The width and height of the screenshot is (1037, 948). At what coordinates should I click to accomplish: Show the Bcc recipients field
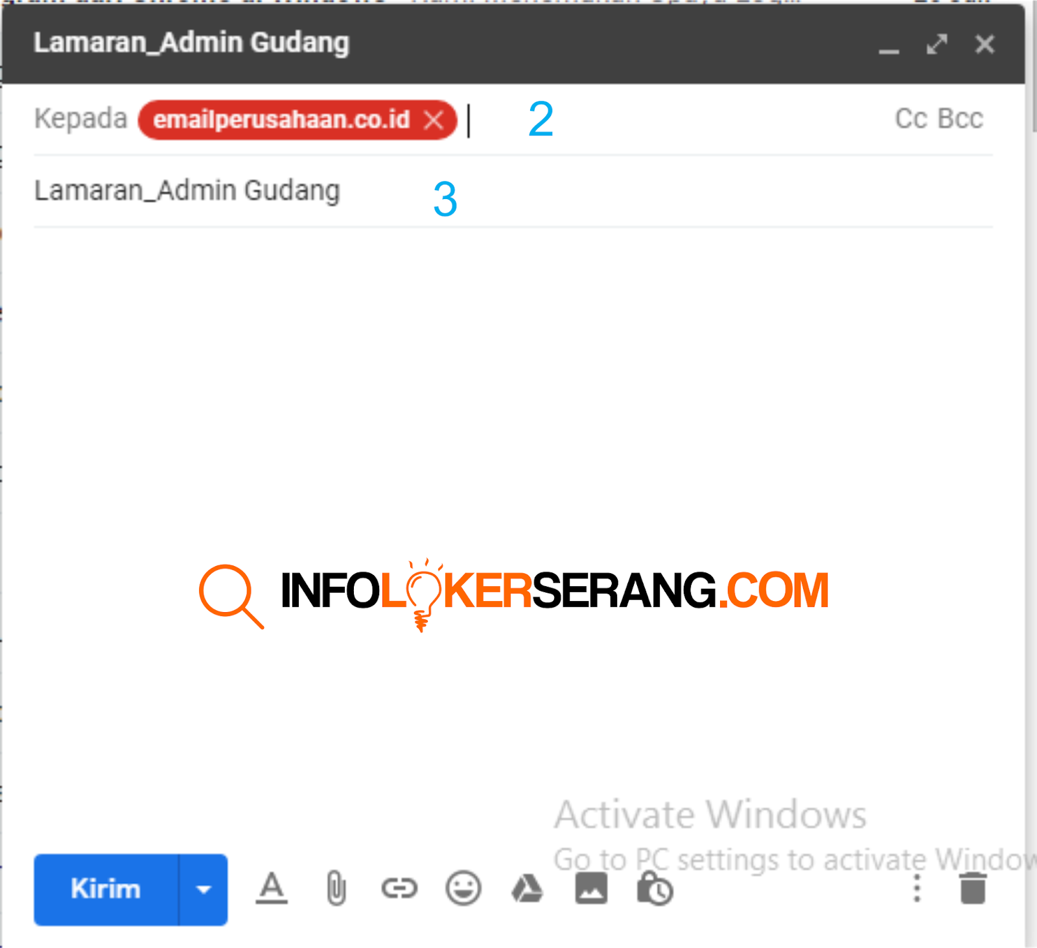point(961,118)
